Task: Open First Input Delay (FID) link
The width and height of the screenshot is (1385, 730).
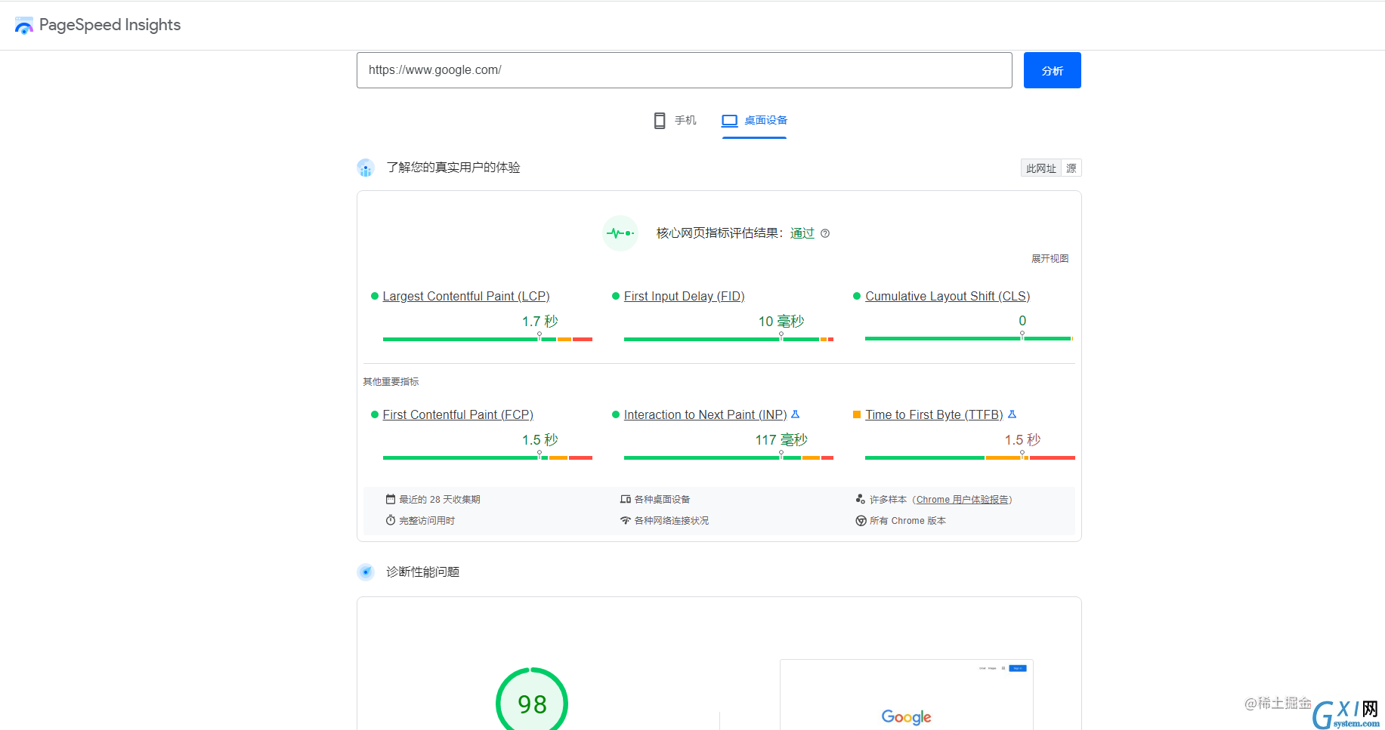Action: point(685,297)
